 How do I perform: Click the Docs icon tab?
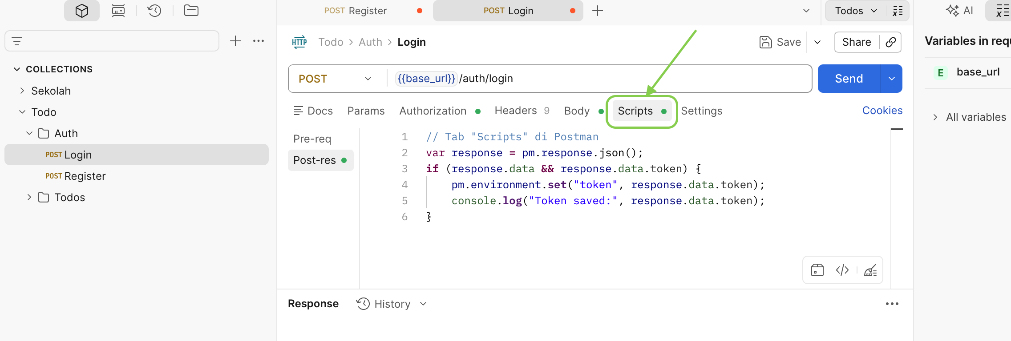313,111
